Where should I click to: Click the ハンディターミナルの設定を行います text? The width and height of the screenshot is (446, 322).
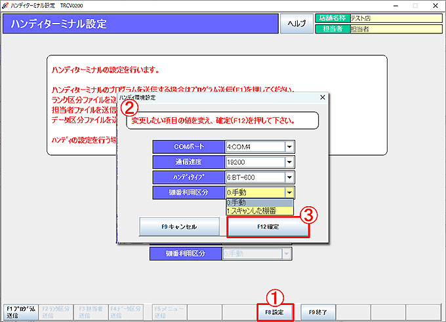[x=105, y=70]
